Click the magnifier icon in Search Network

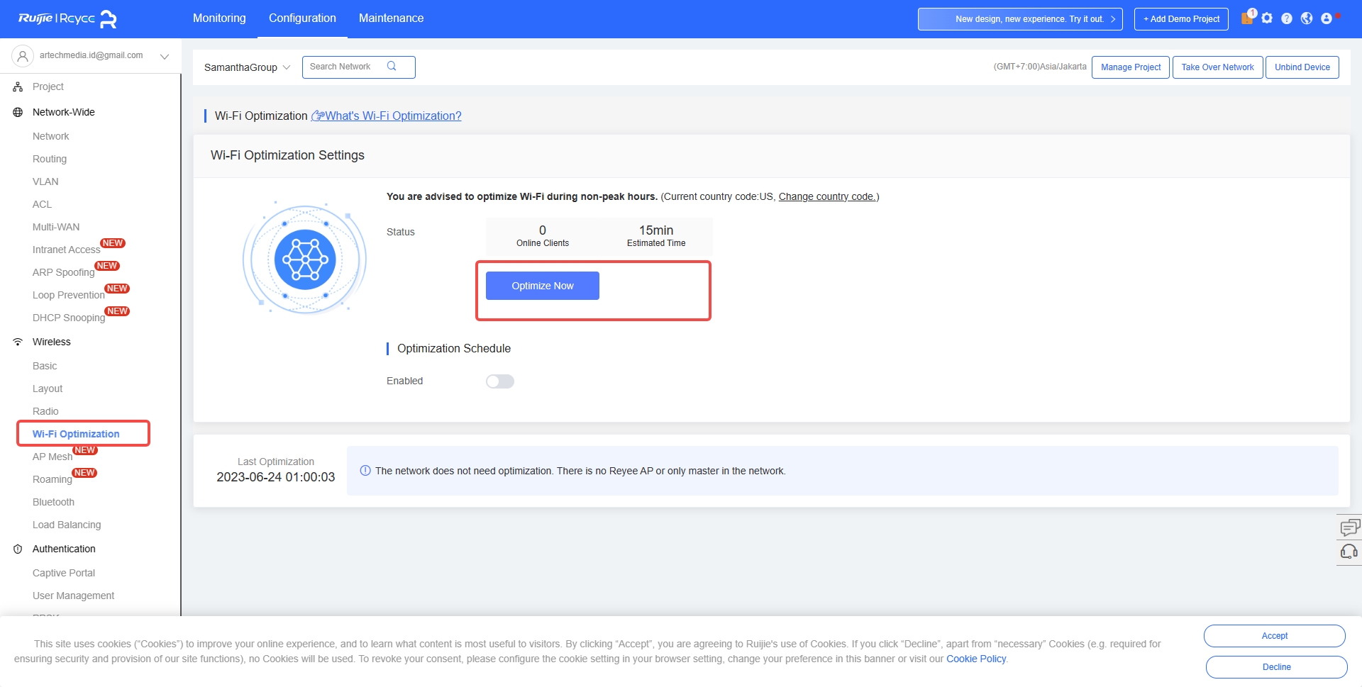pyautogui.click(x=392, y=67)
